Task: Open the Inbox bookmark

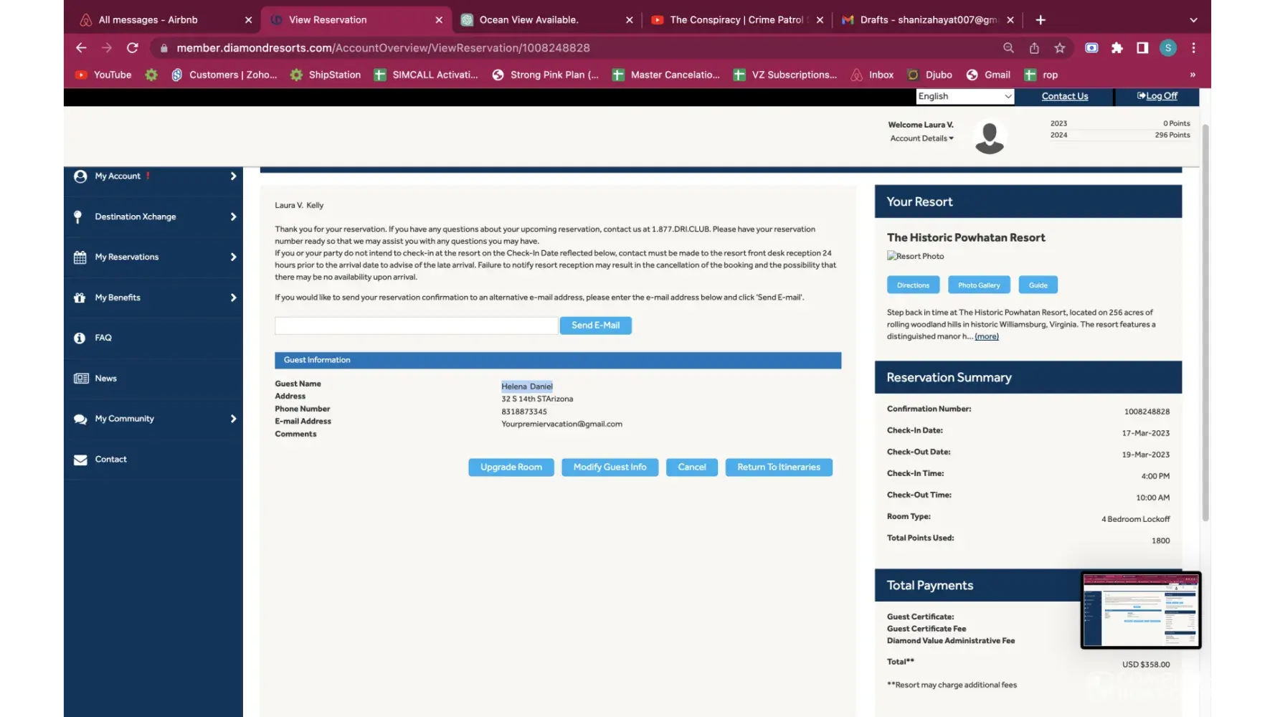Action: pos(872,75)
